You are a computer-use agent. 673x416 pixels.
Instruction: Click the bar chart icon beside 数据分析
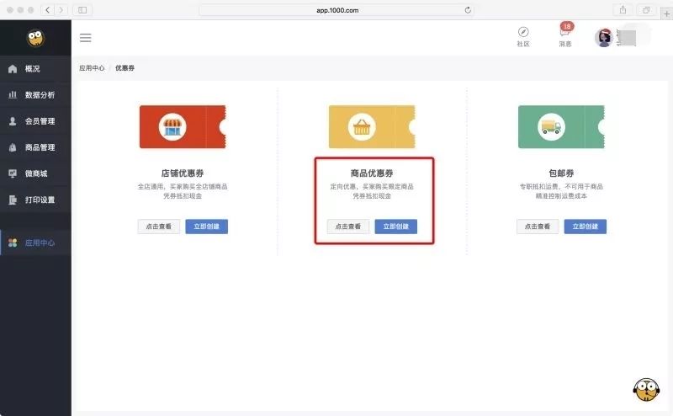(13, 94)
